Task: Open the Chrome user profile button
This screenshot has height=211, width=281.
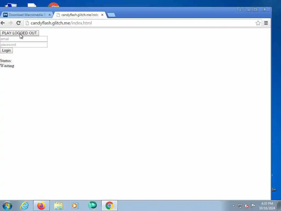Action: [240, 9]
